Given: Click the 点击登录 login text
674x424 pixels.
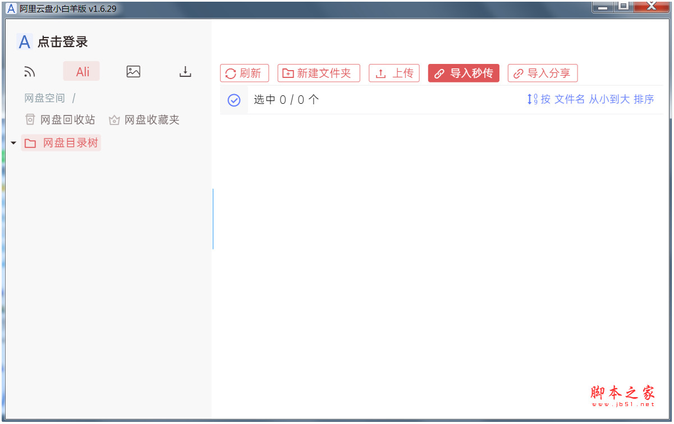Looking at the screenshot, I should [62, 42].
